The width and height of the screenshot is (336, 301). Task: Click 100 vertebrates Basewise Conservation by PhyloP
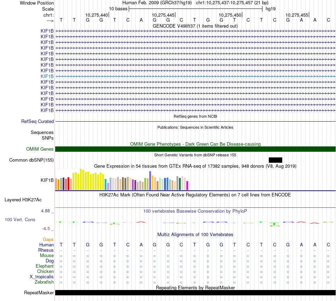[195, 211]
